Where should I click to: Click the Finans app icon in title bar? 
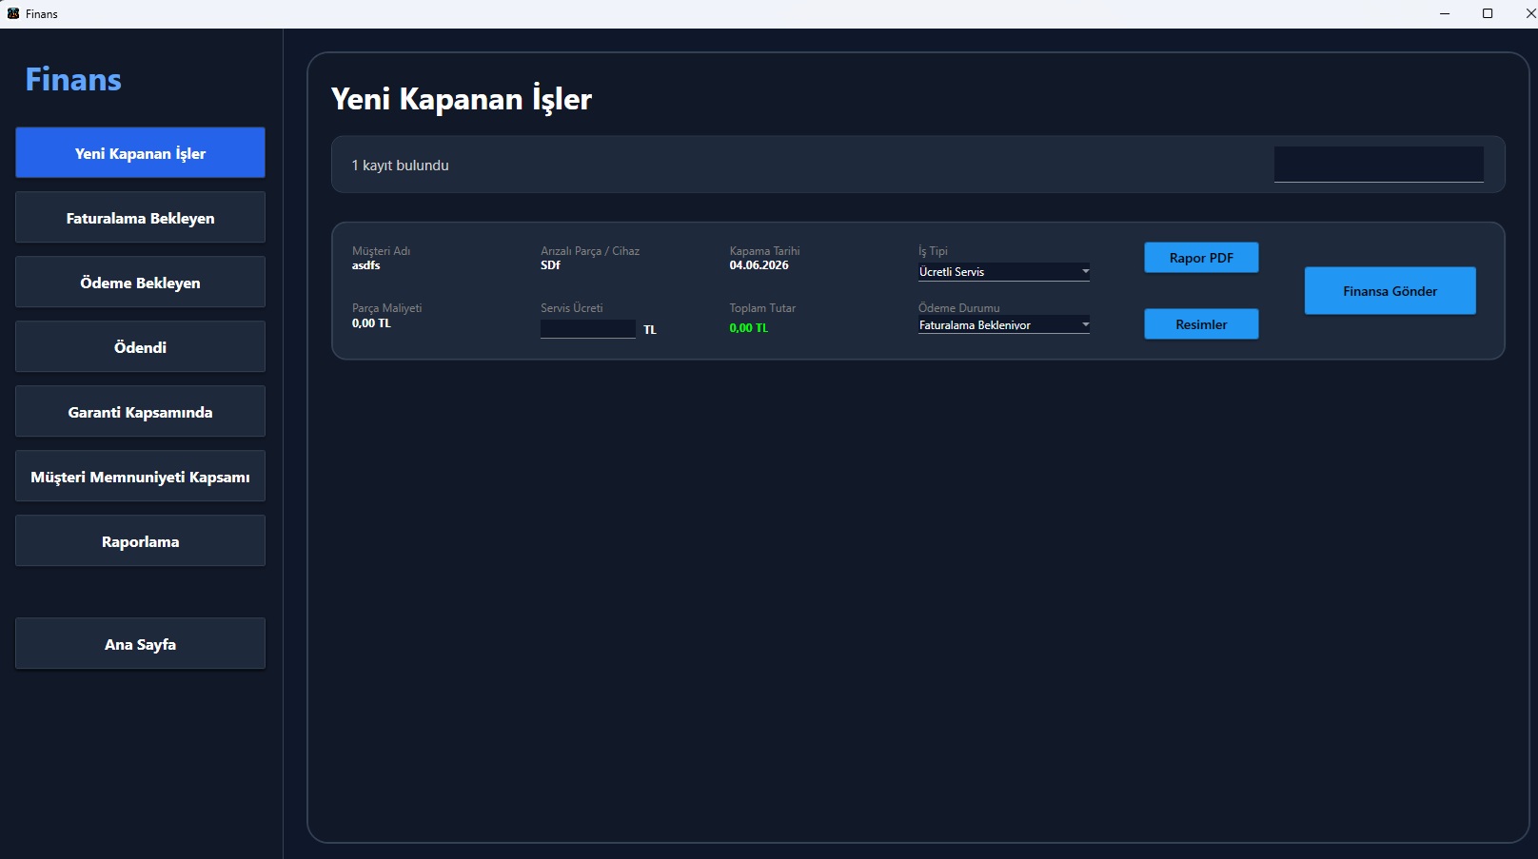13,13
